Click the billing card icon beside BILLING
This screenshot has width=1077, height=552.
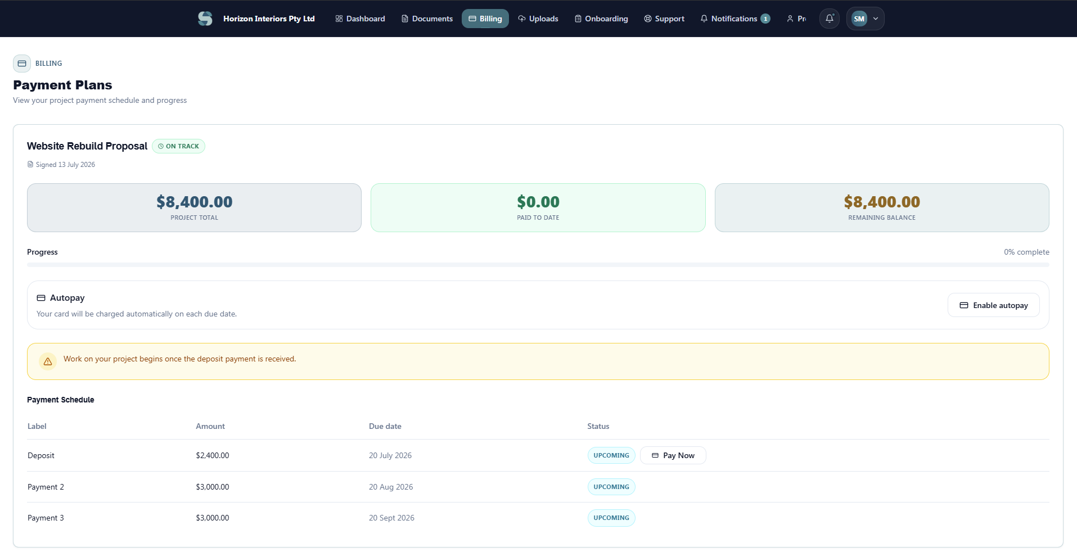(22, 64)
